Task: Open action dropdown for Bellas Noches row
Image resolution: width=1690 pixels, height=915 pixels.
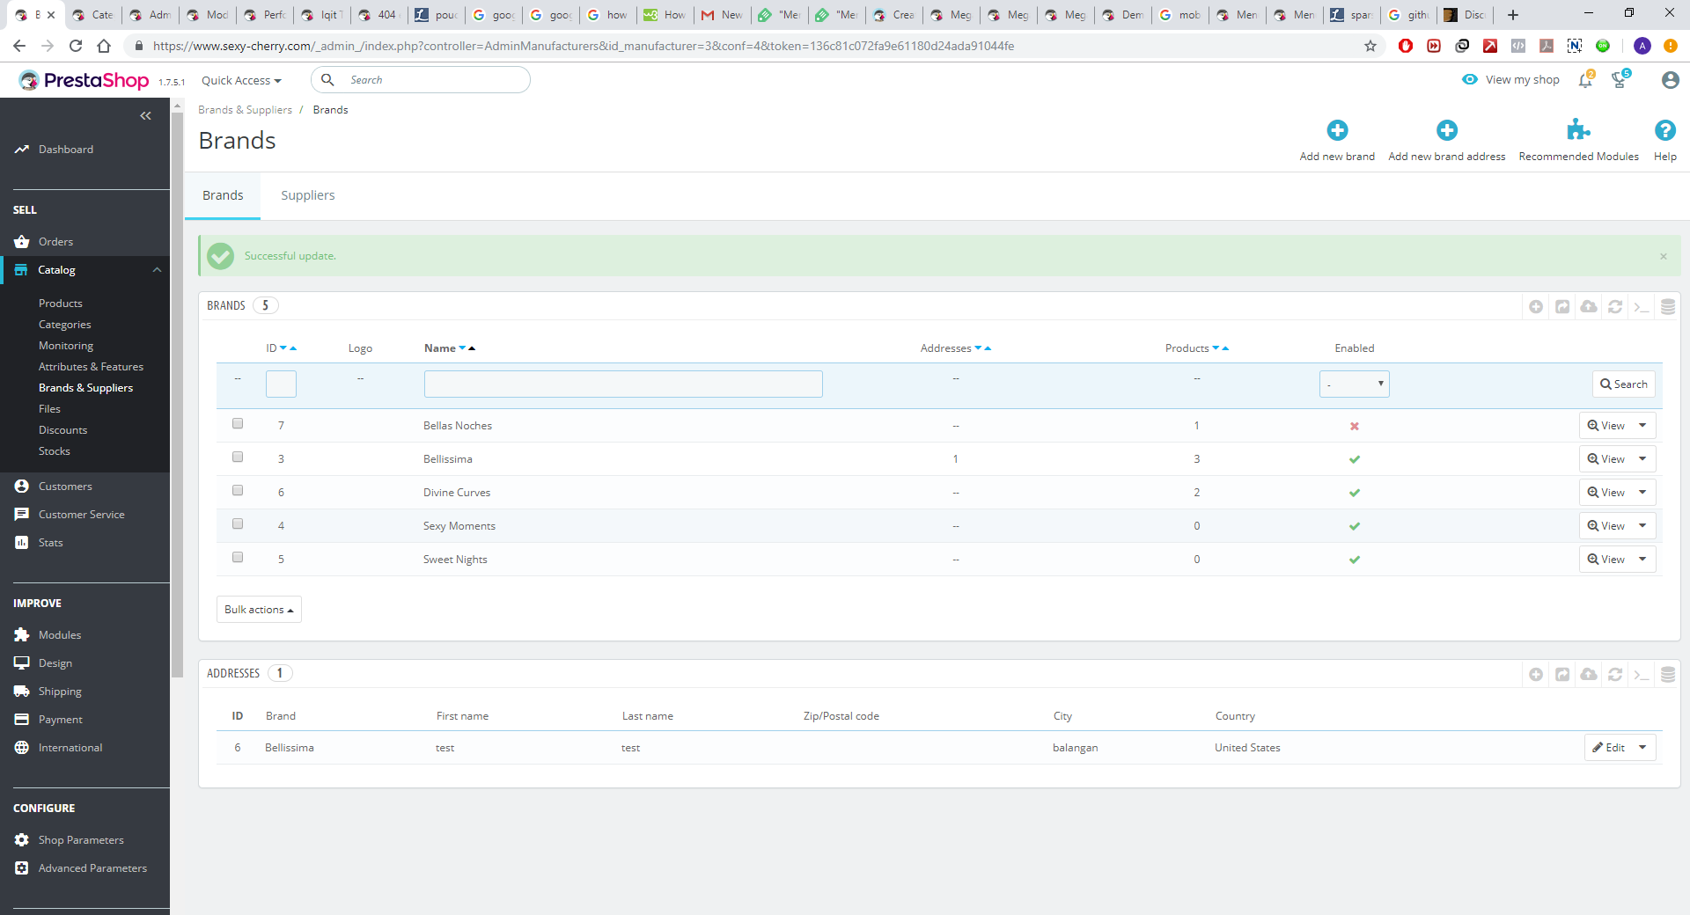Action: pyautogui.click(x=1642, y=425)
